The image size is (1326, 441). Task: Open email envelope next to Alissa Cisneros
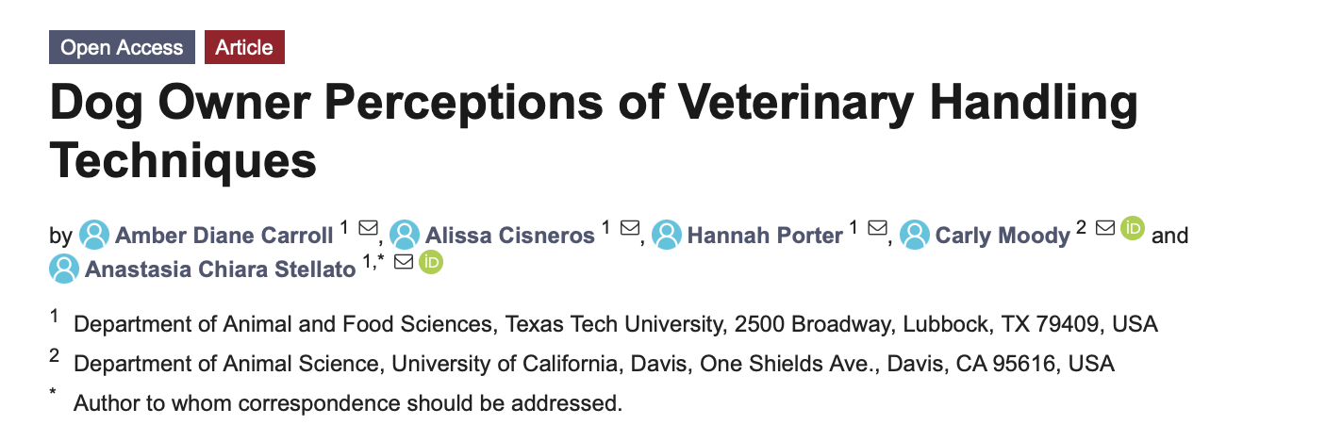pyautogui.click(x=630, y=229)
